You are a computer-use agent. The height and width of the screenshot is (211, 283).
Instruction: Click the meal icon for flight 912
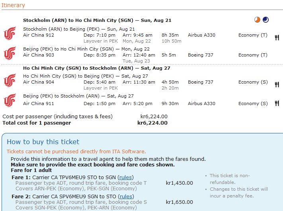coord(277,37)
